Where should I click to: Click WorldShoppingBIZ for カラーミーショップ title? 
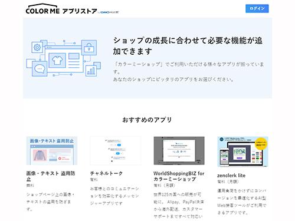coord(179,176)
